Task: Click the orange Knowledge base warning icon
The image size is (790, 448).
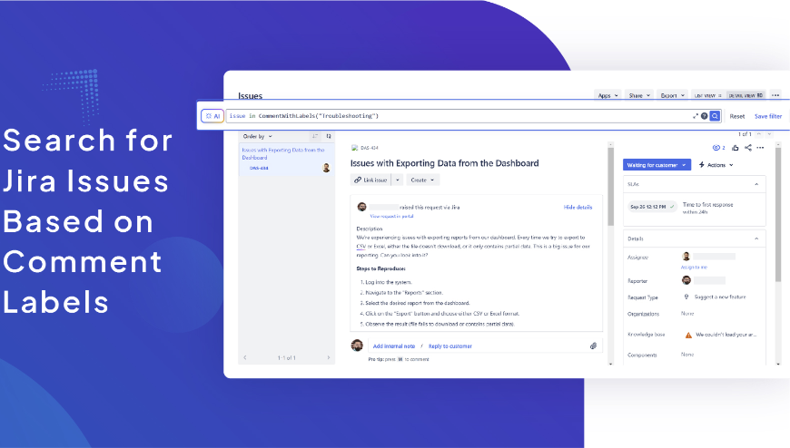Action: [x=688, y=335]
